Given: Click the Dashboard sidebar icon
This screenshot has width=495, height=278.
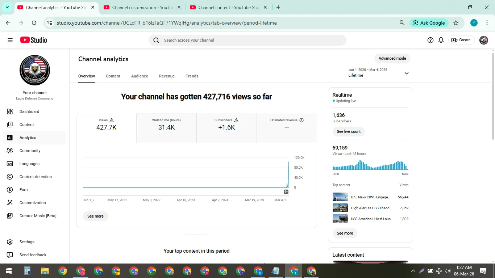Looking at the screenshot, I should coord(10,111).
